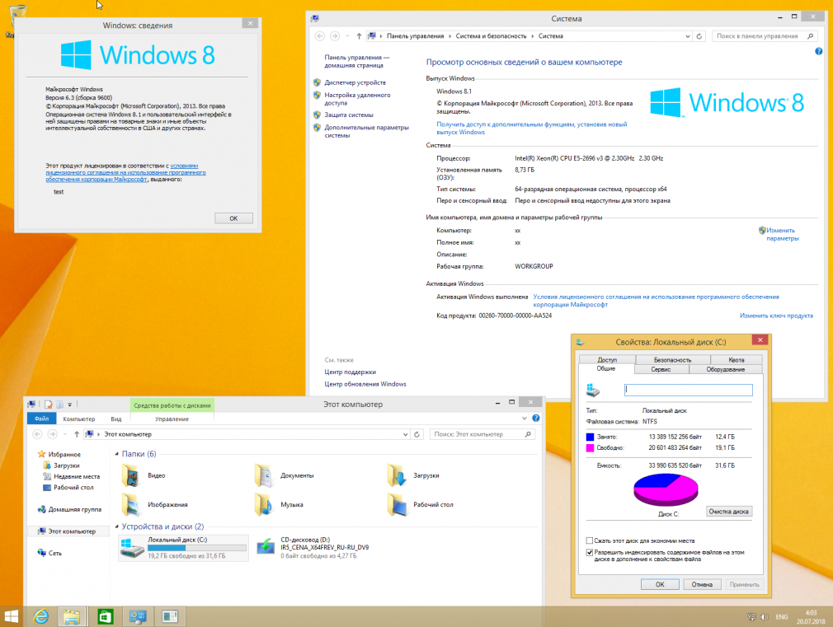Open the Доступ tab in disk properties
Image resolution: width=833 pixels, height=627 pixels.
[x=607, y=359]
